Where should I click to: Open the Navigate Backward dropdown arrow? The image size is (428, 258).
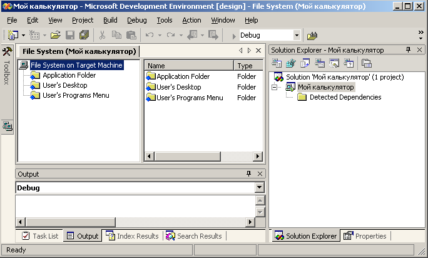(202, 35)
